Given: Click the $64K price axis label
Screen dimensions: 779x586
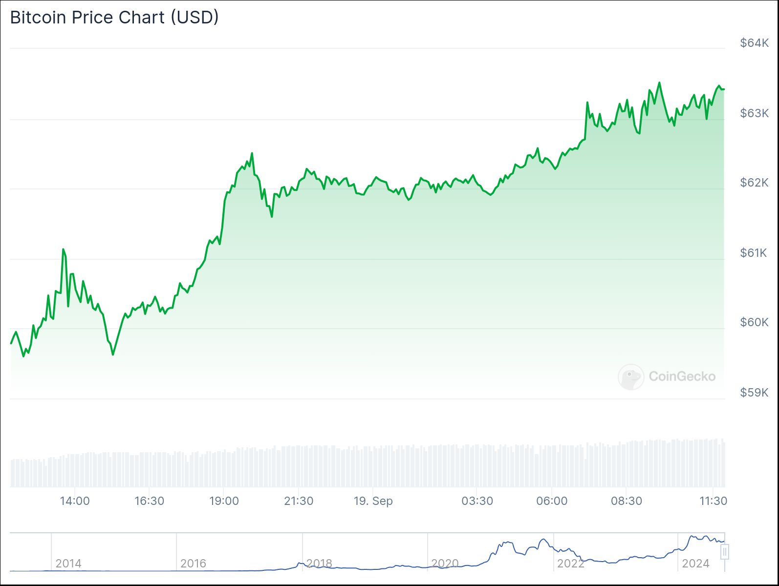Looking at the screenshot, I should (754, 43).
